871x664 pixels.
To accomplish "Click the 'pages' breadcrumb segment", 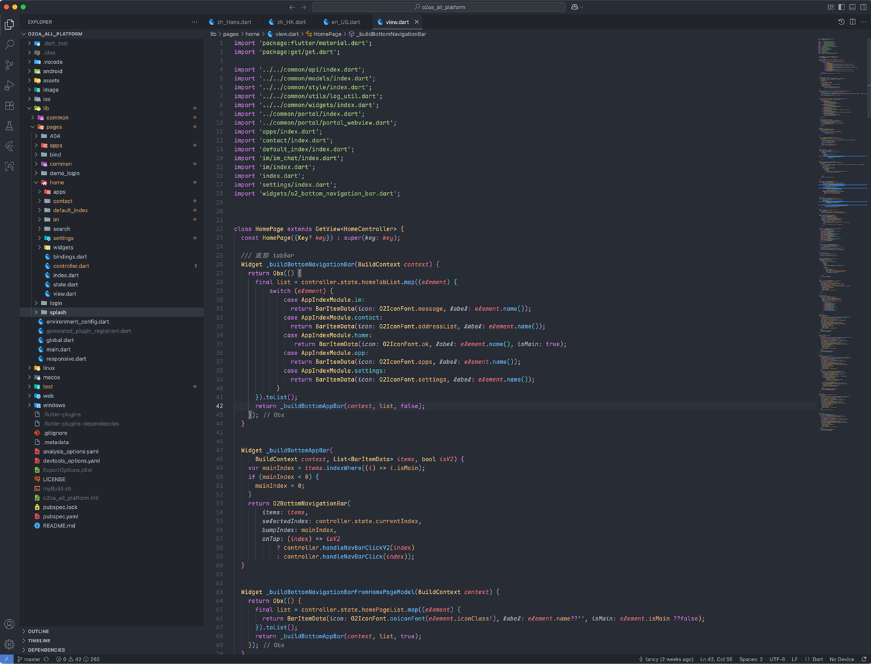I will [231, 34].
